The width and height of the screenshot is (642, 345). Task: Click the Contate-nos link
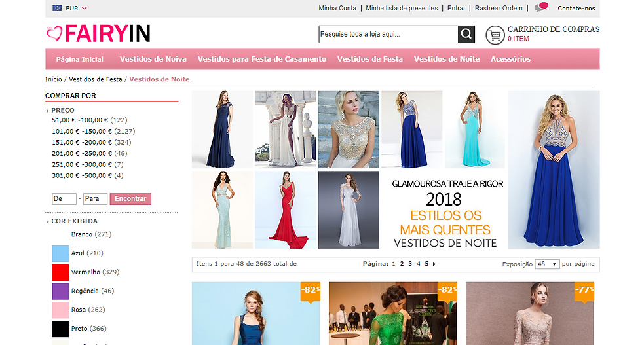576,9
